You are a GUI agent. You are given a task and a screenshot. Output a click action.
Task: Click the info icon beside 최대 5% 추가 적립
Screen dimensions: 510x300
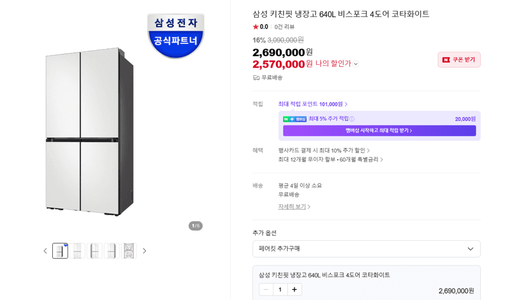(352, 119)
